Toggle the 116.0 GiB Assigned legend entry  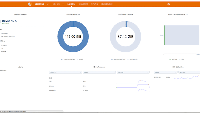click(68, 59)
